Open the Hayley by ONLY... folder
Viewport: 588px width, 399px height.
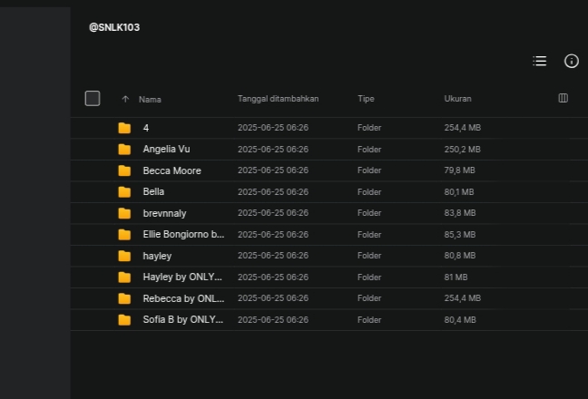point(182,277)
